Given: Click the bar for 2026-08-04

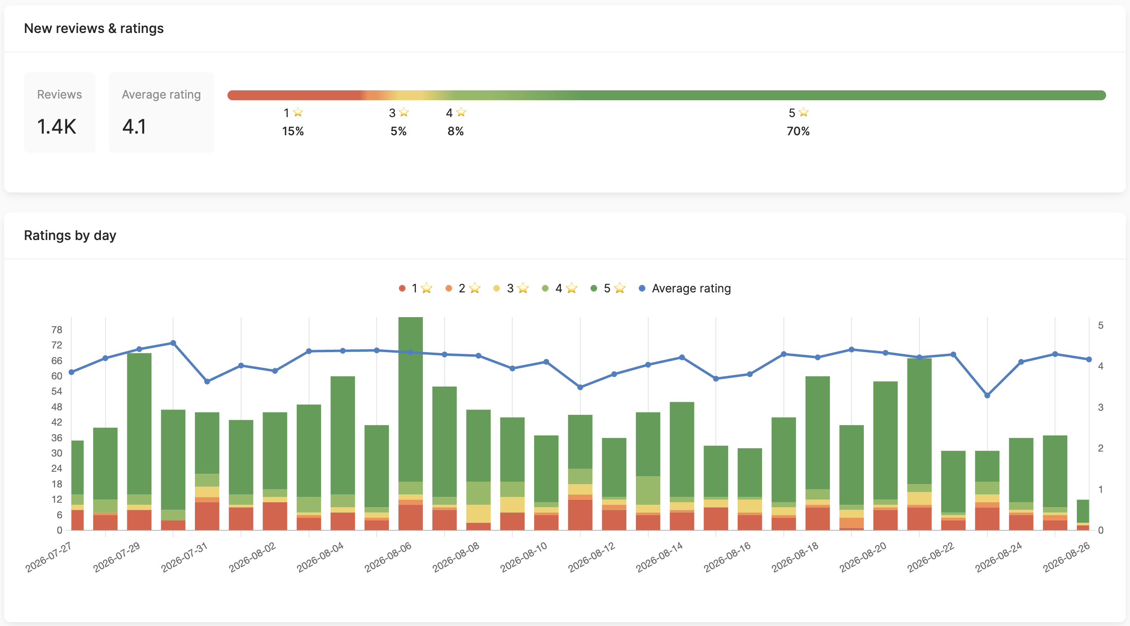Looking at the screenshot, I should point(342,453).
